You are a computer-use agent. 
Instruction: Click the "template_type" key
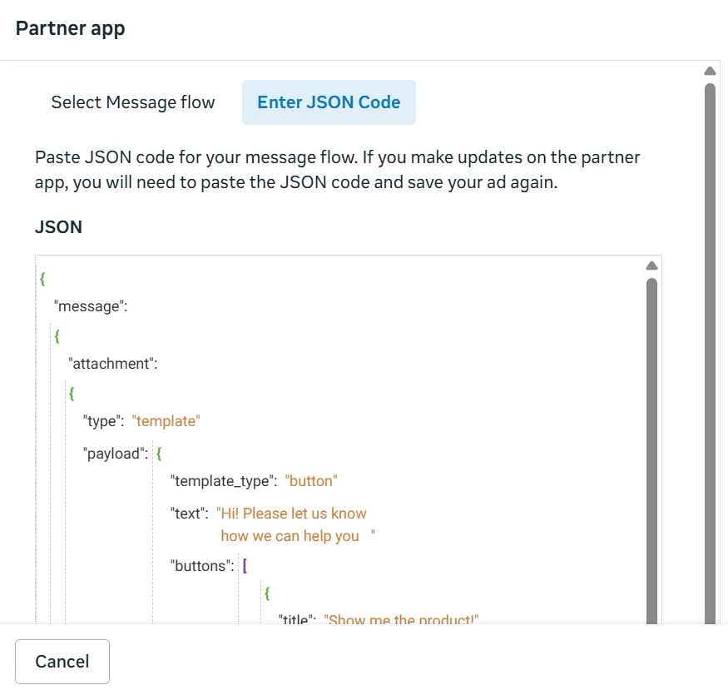223,481
